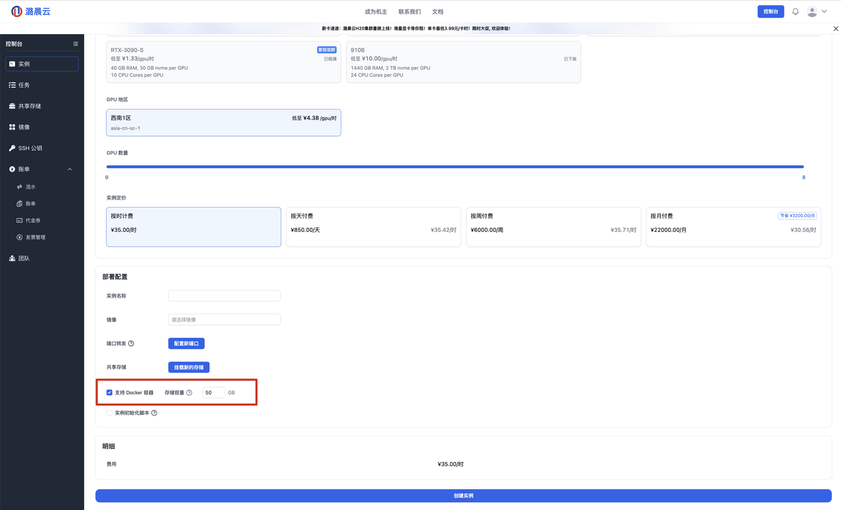Click the 节省 ¥3200.00/月 badge

point(797,216)
